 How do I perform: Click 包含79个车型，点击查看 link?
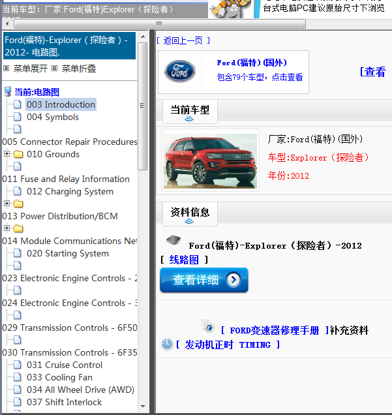pyautogui.click(x=260, y=77)
